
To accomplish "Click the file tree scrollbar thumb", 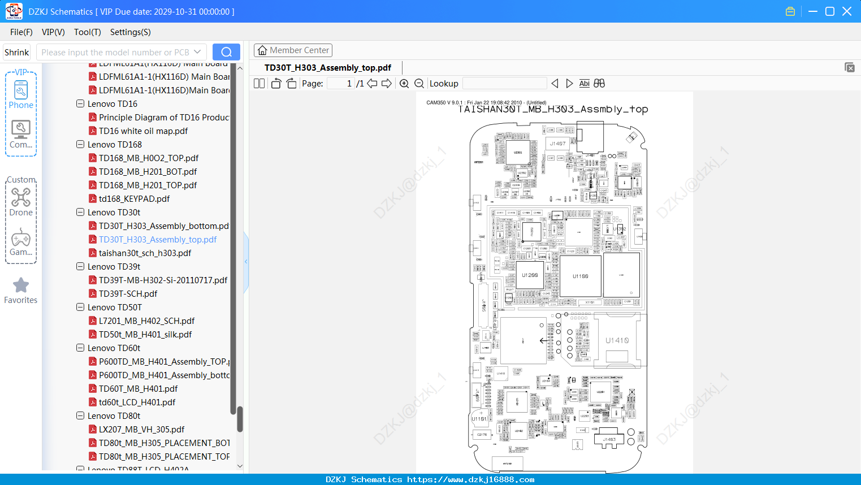I will click(240, 419).
